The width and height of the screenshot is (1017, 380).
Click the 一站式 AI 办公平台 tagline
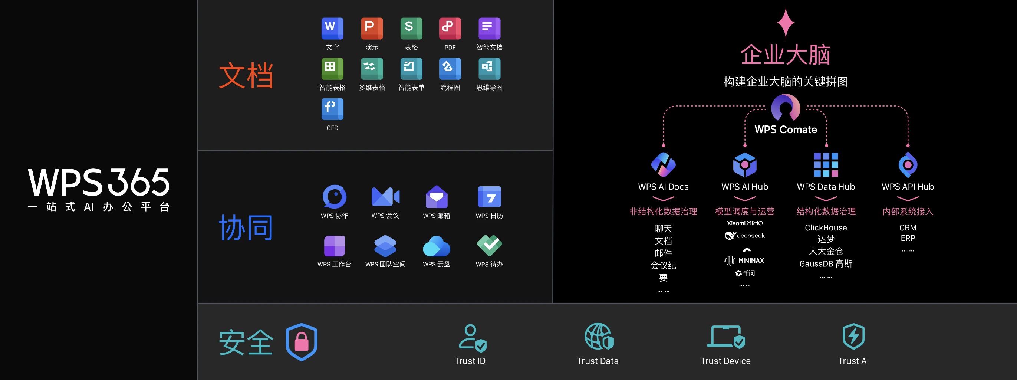[99, 207]
